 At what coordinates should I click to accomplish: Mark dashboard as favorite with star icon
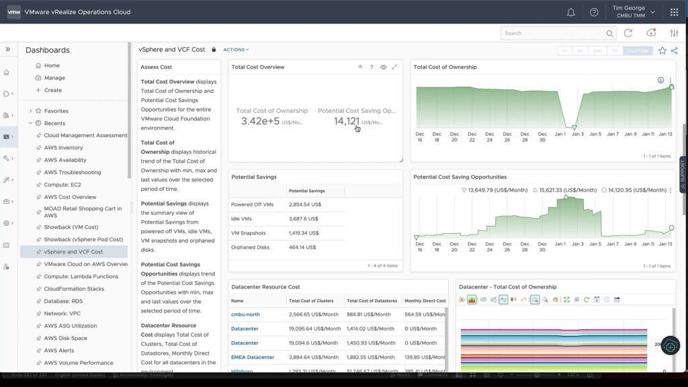(x=662, y=51)
